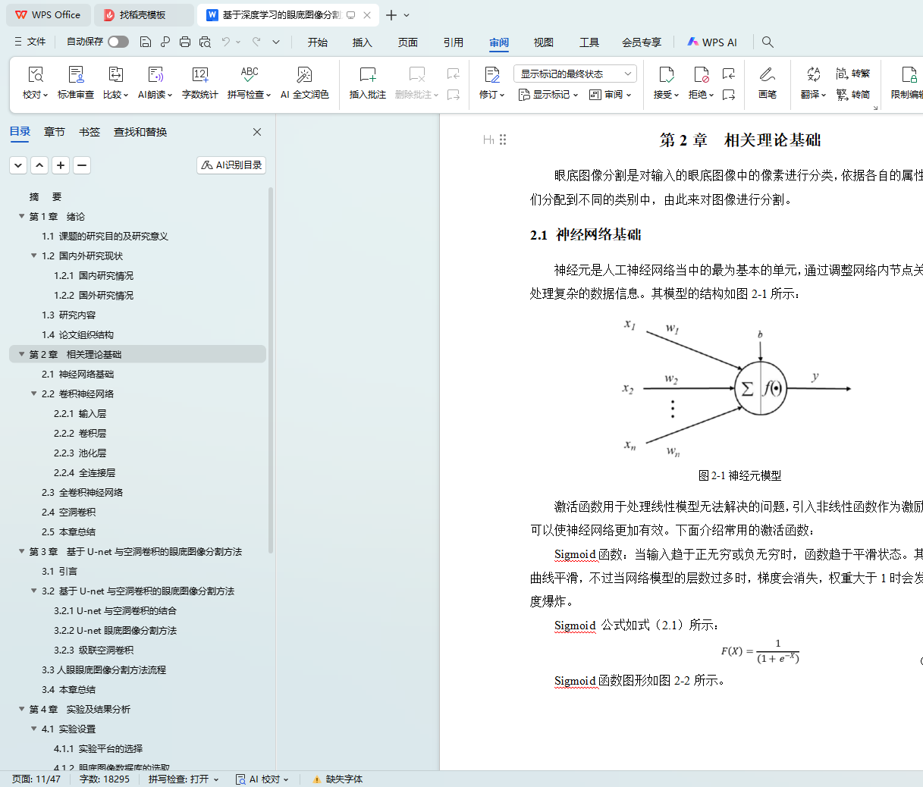Click the 字数统计 word count icon
Screen dimensions: 923x787
(200, 75)
